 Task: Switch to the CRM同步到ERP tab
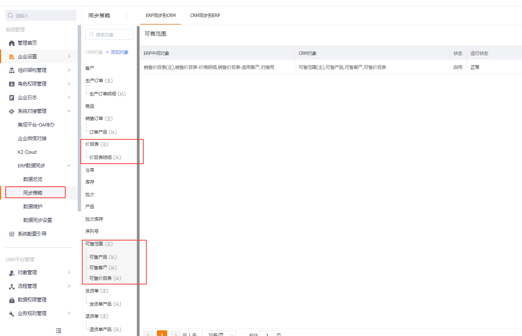(205, 16)
